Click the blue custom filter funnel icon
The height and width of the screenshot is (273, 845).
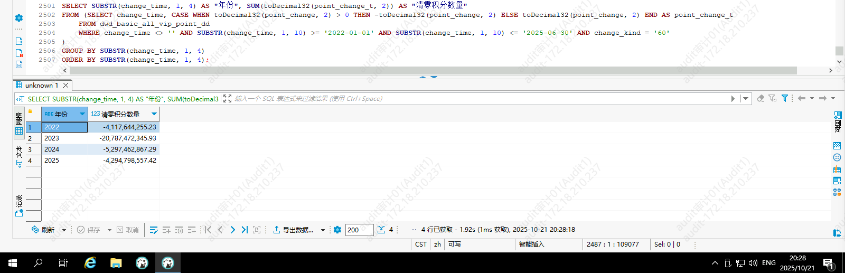785,98
